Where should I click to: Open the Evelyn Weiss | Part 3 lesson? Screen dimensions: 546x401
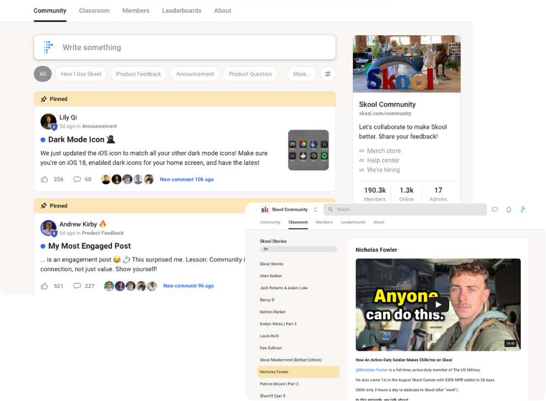tap(278, 324)
